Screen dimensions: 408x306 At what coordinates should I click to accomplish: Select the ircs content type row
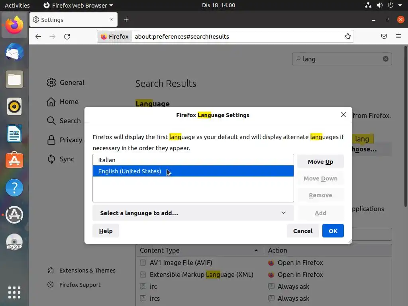(x=200, y=299)
